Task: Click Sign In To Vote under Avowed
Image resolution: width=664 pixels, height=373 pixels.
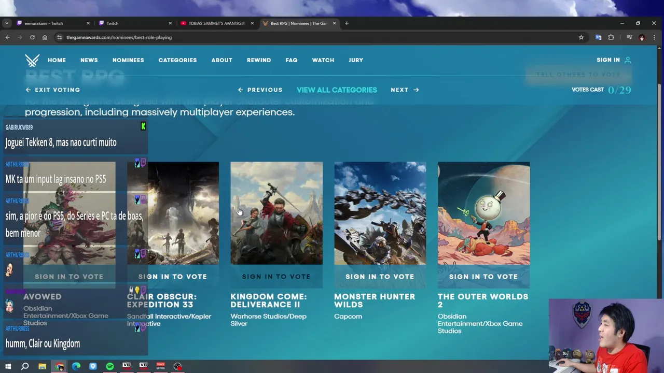Action: click(x=69, y=277)
